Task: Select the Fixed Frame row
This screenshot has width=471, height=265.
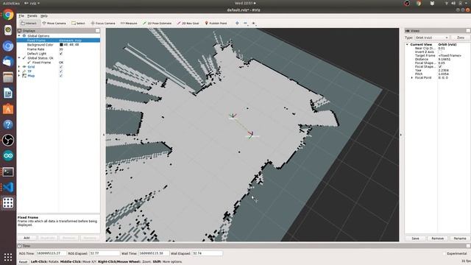Action: (59, 40)
